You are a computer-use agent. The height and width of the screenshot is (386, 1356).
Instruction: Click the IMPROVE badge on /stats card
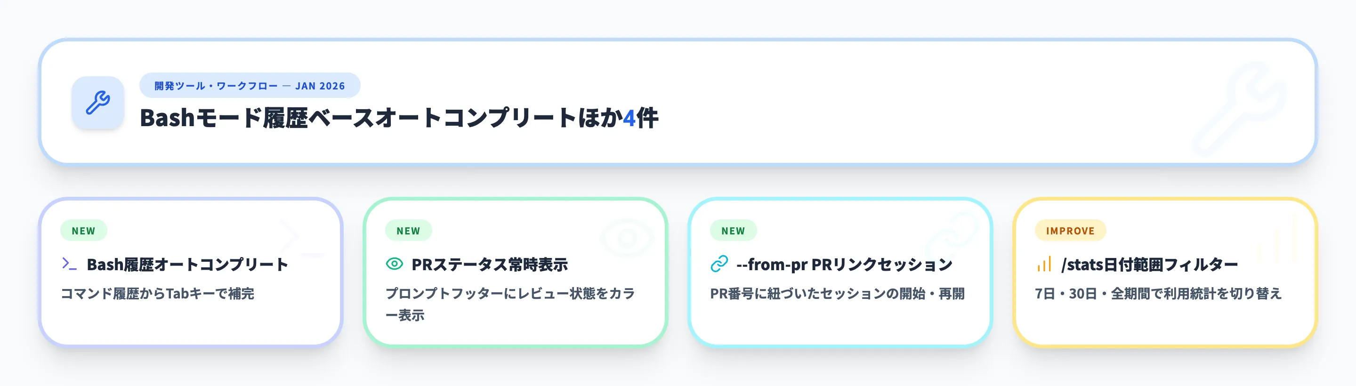tap(1070, 231)
